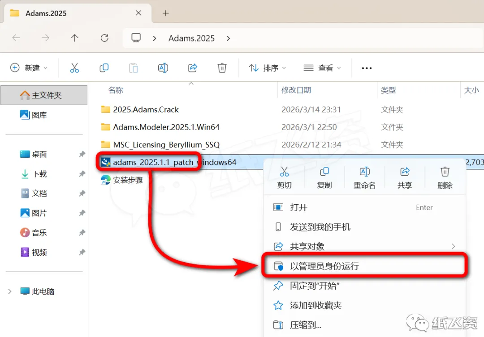Select the MSC_Licensing_Beryllium_SSQ folder
The height and width of the screenshot is (337, 484).
(x=166, y=145)
